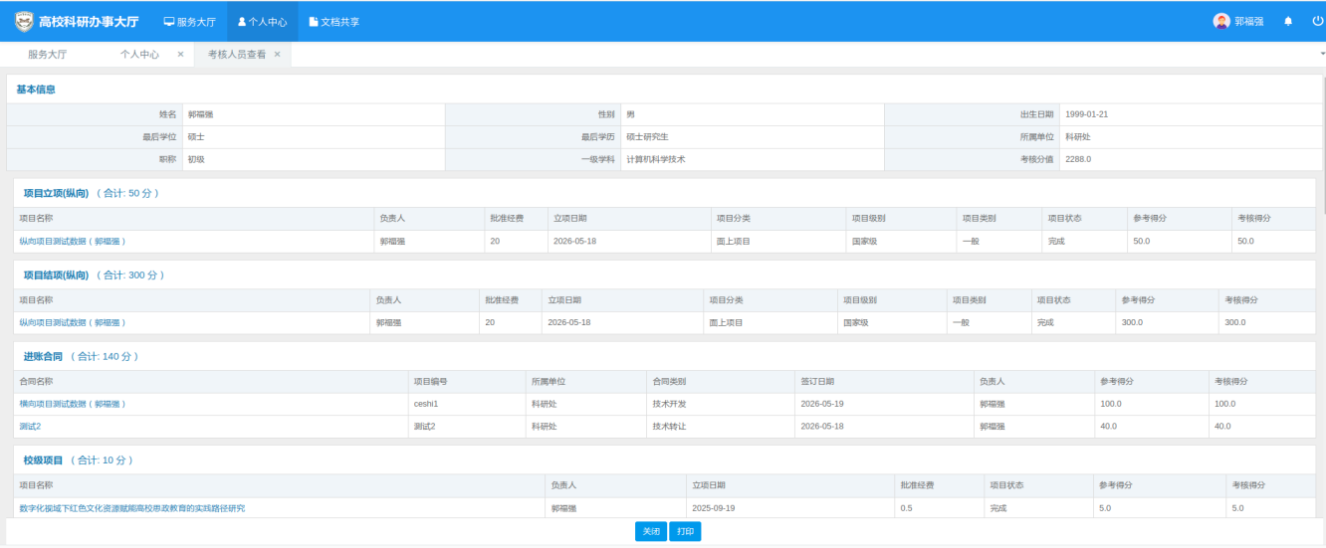This screenshot has height=548, width=1326.
Task: Open the 横向项目测试数据 contract link
Action: [x=73, y=404]
